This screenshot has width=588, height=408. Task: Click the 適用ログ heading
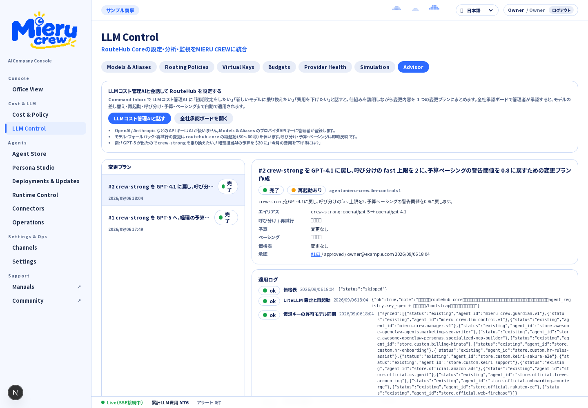click(268, 279)
